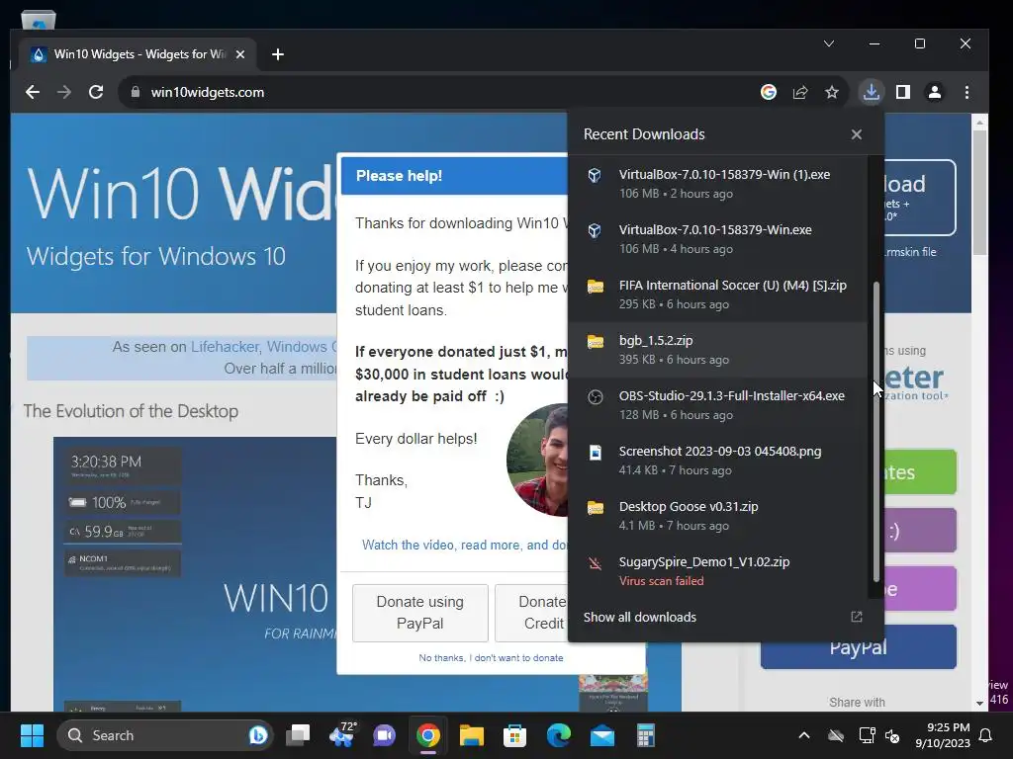The image size is (1013, 759).
Task: Toggle the downloads toolbar icon
Action: 871,92
